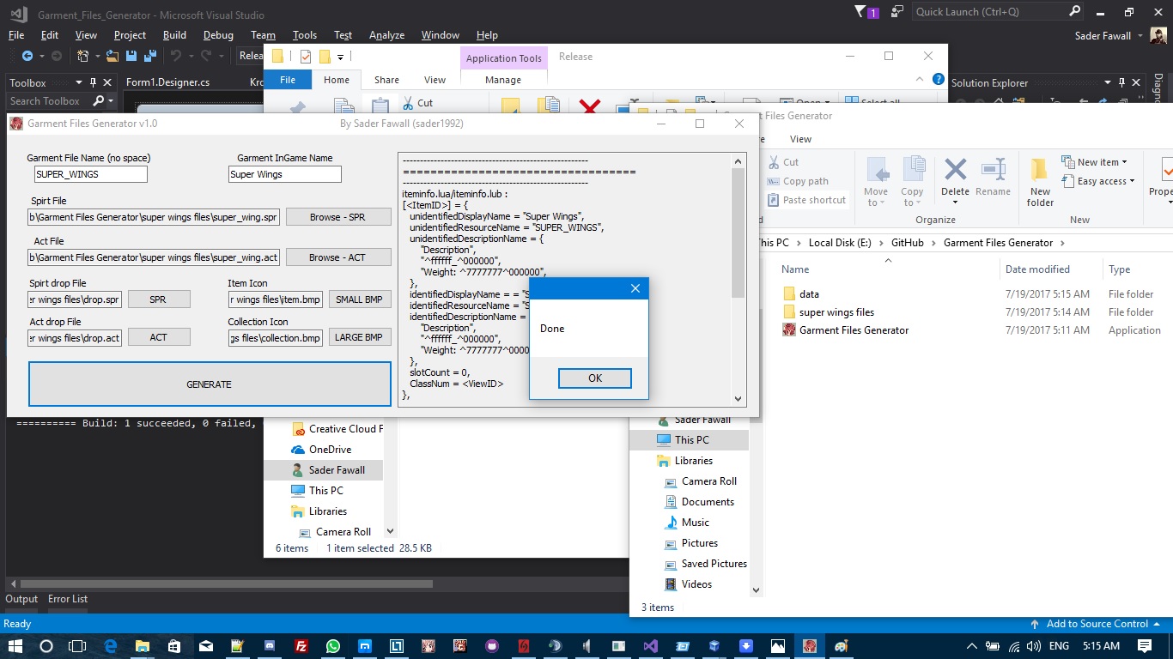Click Visual Studio Undo icon
This screenshot has width=1173, height=659.
[x=176, y=56]
